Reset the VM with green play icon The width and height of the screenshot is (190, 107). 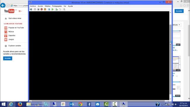pos(53,9)
